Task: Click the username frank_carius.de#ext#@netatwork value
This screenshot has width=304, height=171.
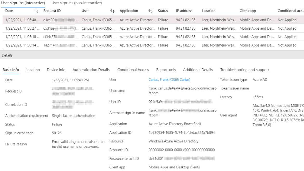Action: [183, 91]
